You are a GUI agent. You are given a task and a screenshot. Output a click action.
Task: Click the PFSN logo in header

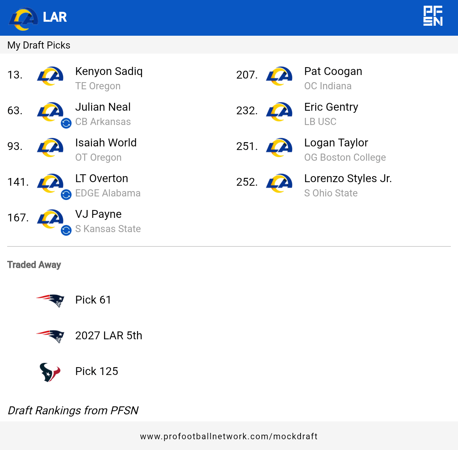coord(433,16)
